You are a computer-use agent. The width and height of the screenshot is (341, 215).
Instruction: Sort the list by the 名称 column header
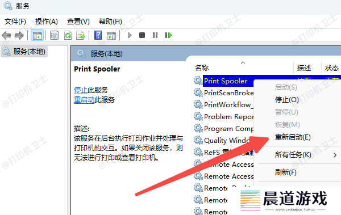202,68
